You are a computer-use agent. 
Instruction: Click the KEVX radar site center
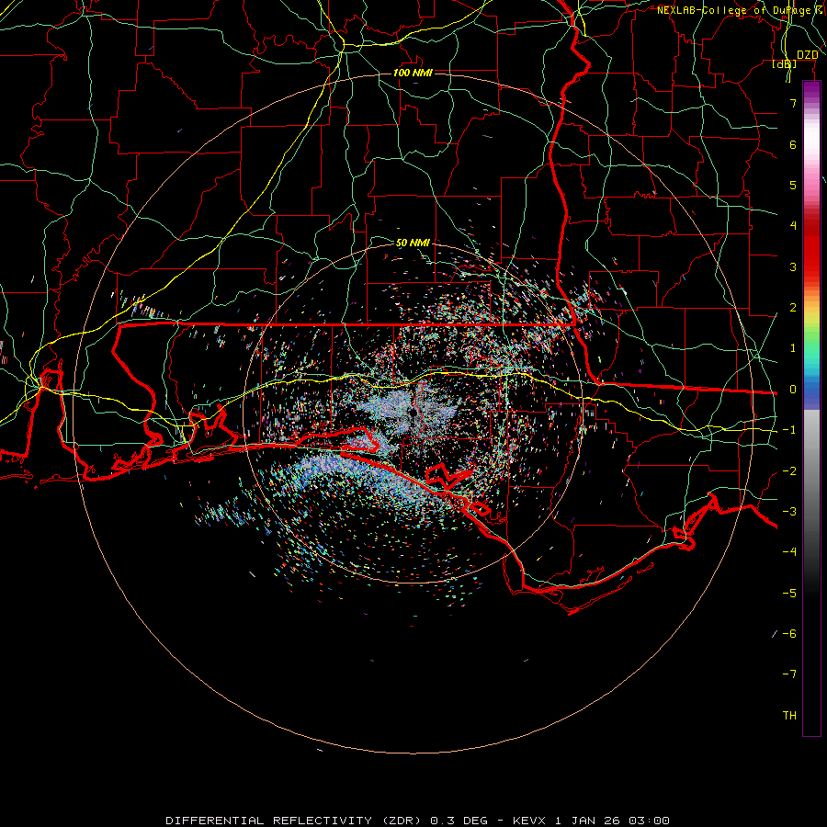pyautogui.click(x=415, y=414)
